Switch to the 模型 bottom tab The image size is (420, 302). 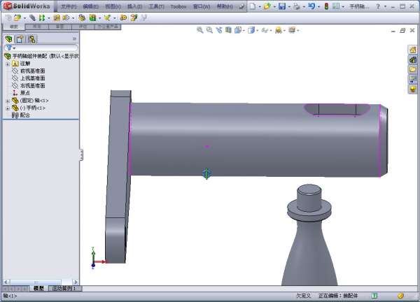coord(38,288)
